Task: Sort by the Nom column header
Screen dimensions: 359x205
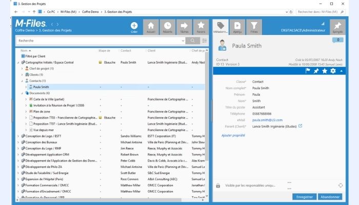Action: 24,51
